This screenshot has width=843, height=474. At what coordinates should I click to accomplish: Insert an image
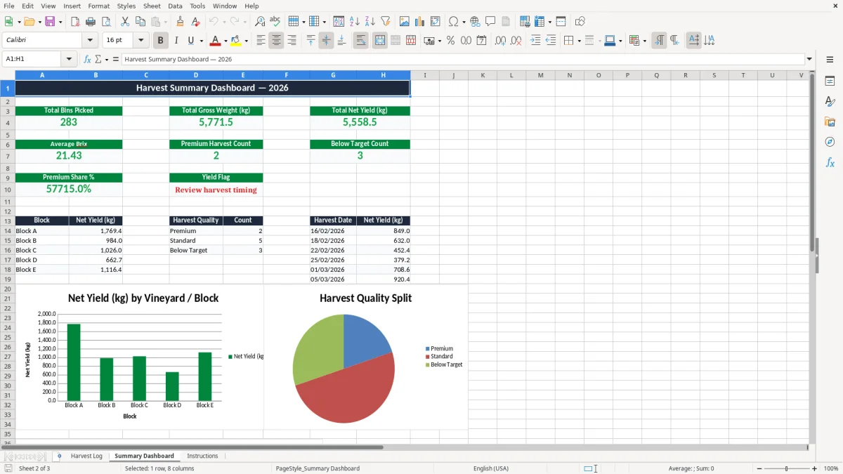click(x=405, y=22)
